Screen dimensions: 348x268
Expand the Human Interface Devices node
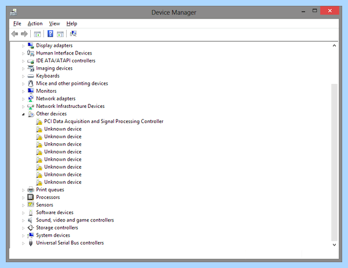coord(23,53)
